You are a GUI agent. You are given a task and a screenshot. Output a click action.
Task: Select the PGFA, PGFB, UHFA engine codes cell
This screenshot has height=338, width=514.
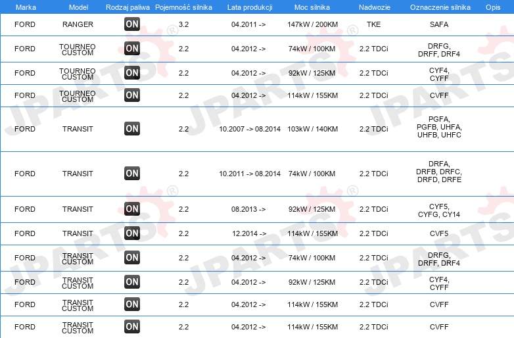click(439, 127)
